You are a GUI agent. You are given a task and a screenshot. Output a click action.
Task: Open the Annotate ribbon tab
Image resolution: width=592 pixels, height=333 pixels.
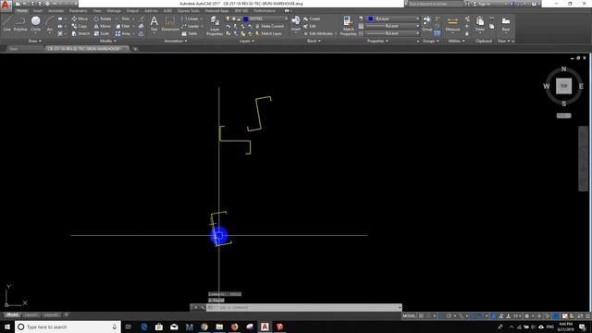[55, 11]
